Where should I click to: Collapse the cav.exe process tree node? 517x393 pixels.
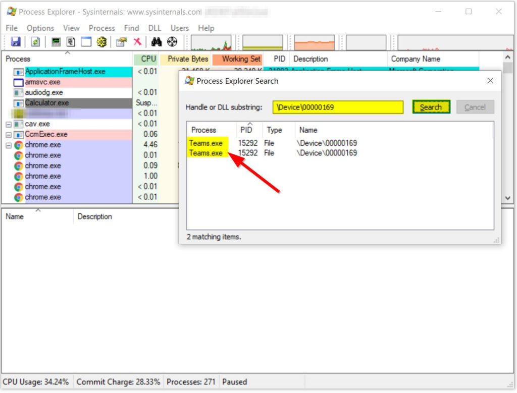point(9,124)
